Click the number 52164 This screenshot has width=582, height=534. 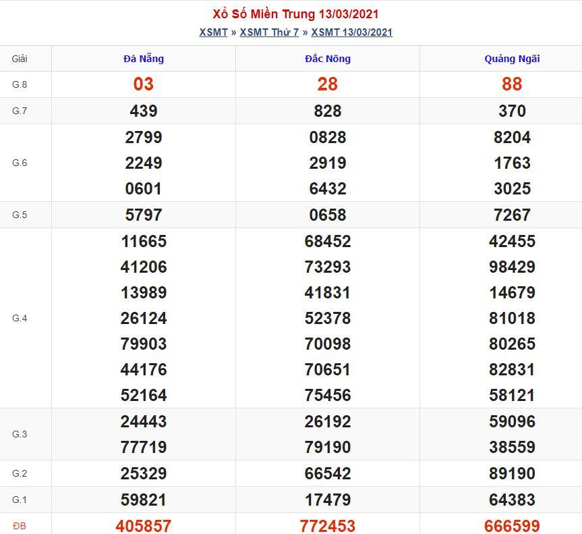click(144, 395)
